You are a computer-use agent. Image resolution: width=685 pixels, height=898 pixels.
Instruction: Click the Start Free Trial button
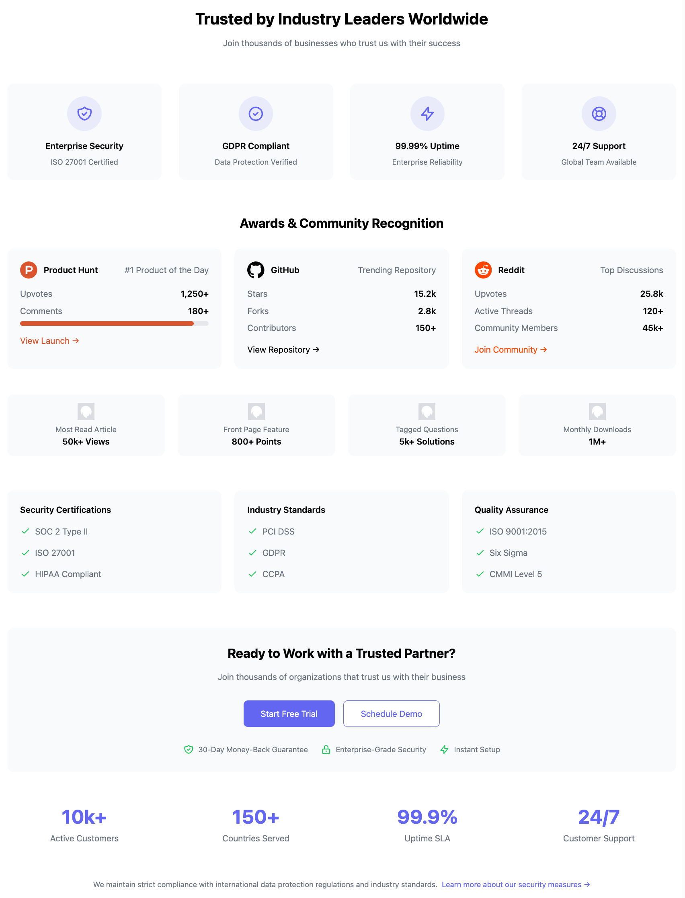289,714
